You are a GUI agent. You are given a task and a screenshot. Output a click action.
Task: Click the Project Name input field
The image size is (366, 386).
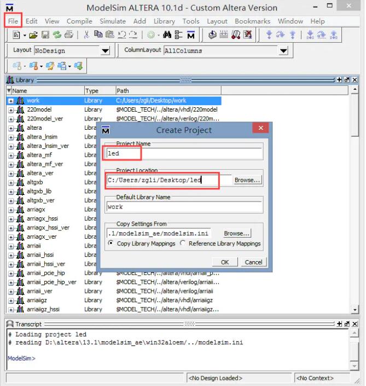point(184,153)
